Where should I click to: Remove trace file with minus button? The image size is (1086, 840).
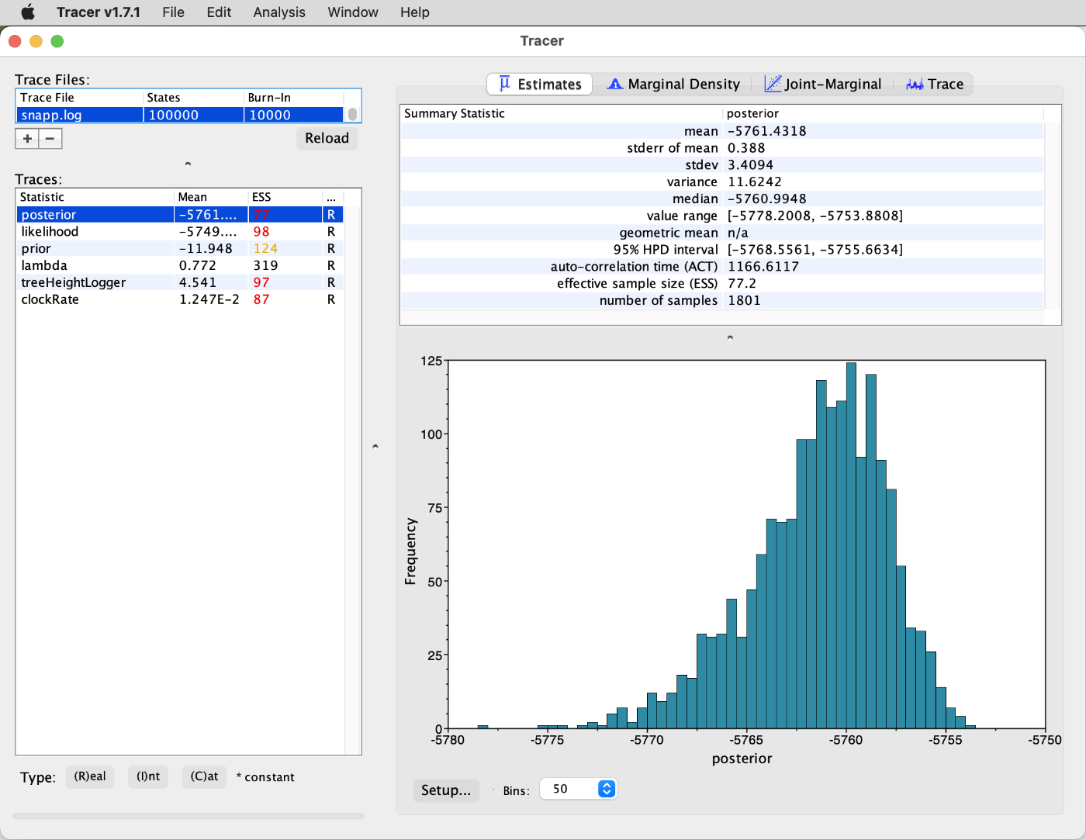[x=50, y=139]
